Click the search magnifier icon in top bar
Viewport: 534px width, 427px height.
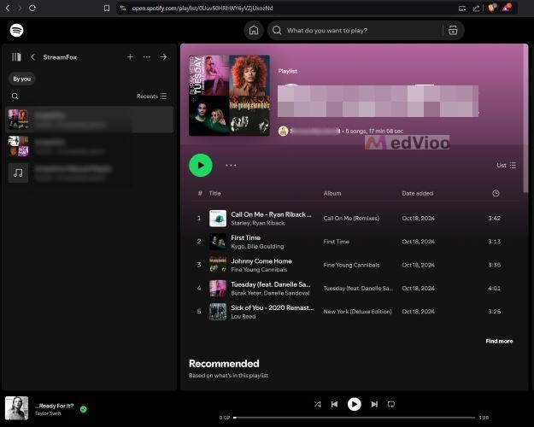coord(277,30)
